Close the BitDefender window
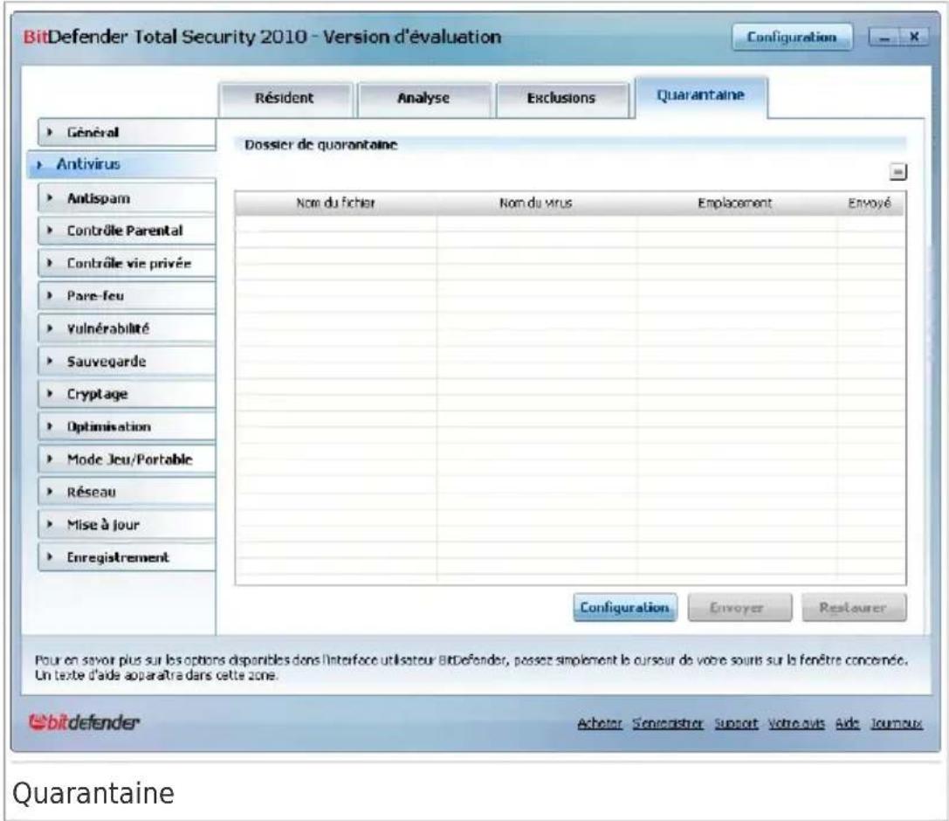 point(914,38)
